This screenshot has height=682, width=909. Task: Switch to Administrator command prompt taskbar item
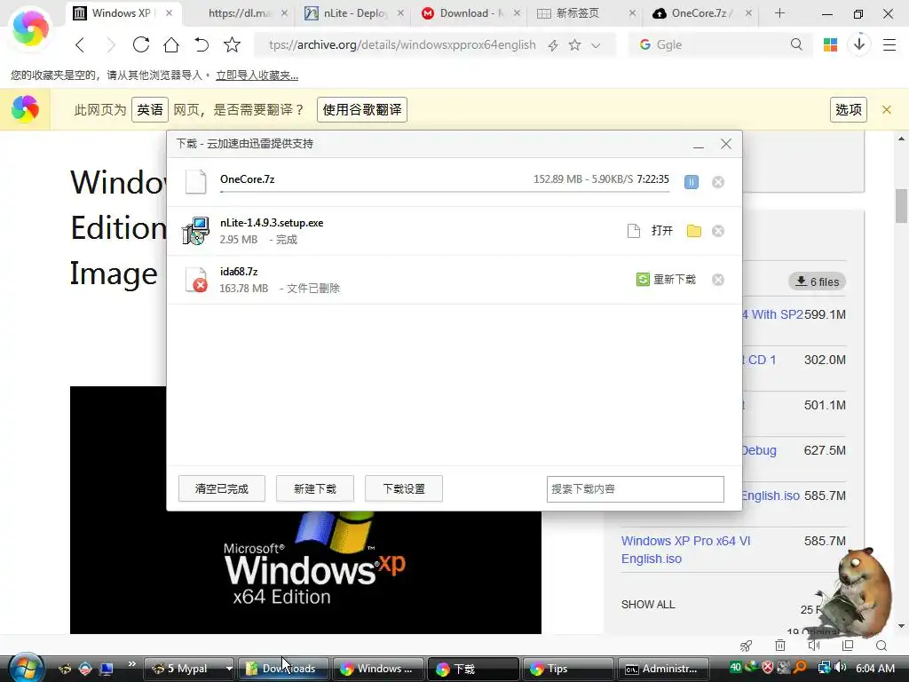[x=663, y=669]
